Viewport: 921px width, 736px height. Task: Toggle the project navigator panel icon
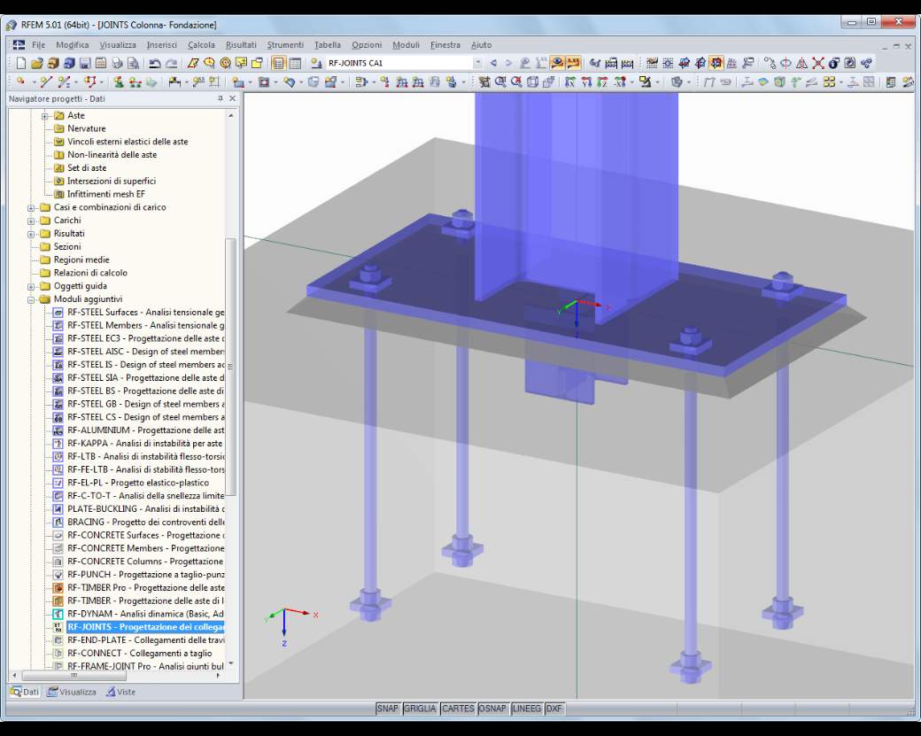click(x=278, y=63)
